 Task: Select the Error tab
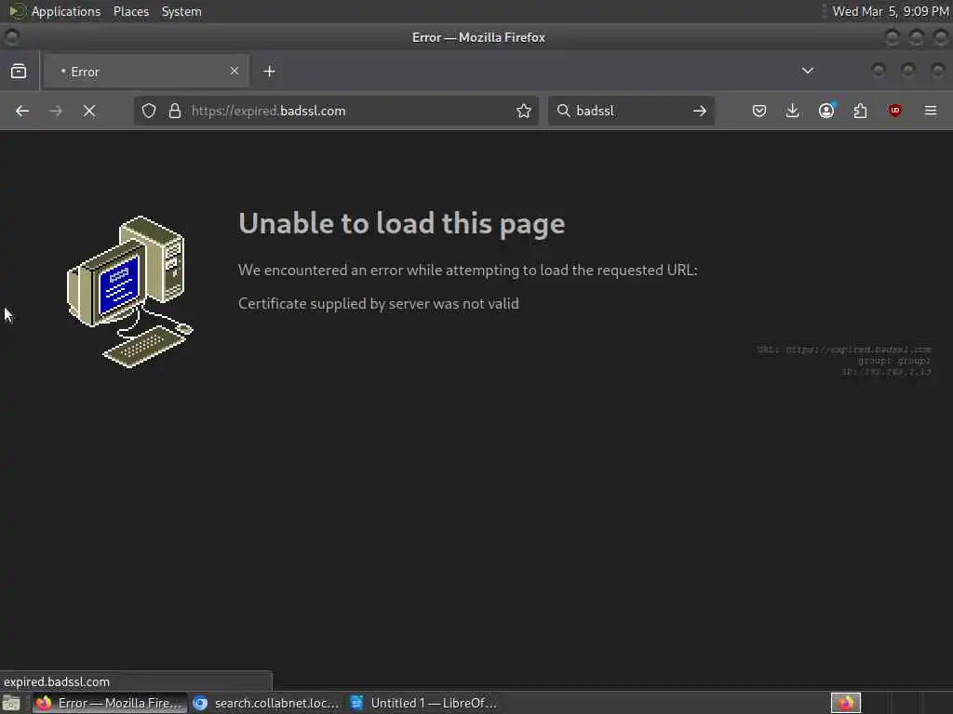click(146, 72)
